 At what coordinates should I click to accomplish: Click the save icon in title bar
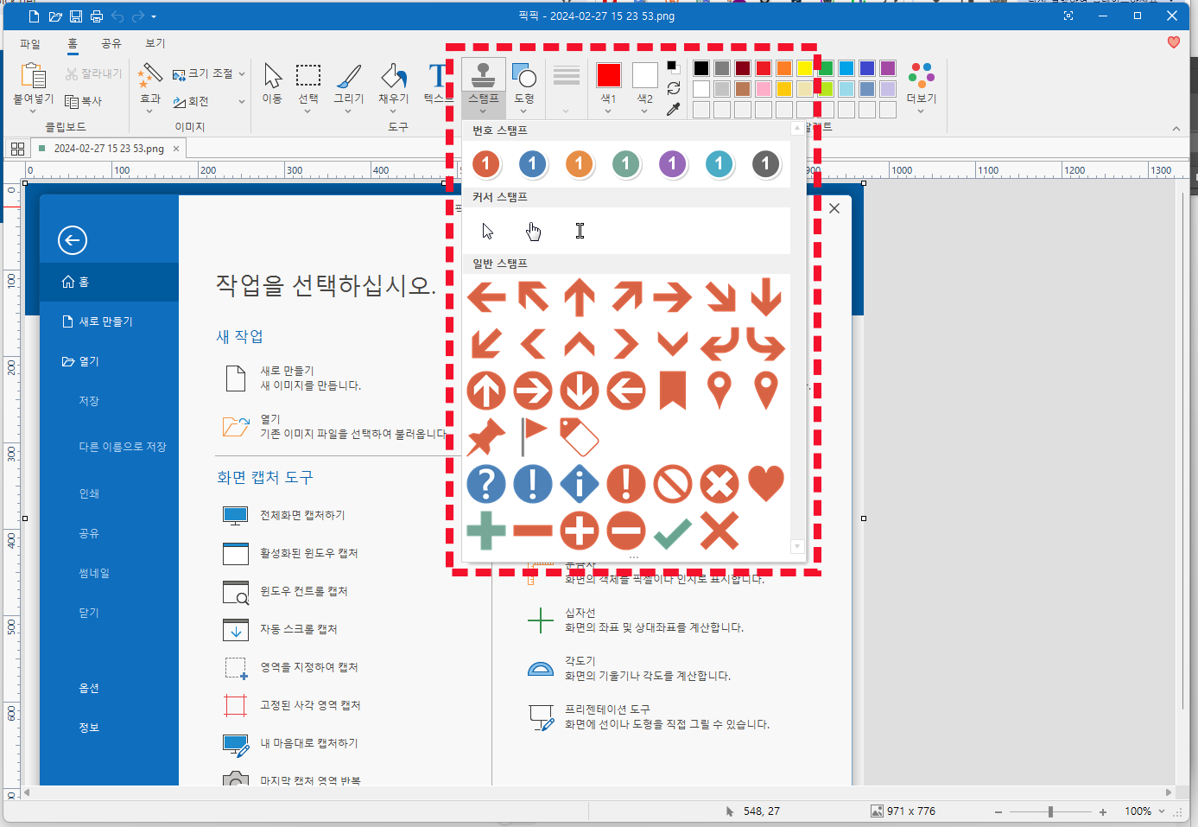(x=76, y=16)
